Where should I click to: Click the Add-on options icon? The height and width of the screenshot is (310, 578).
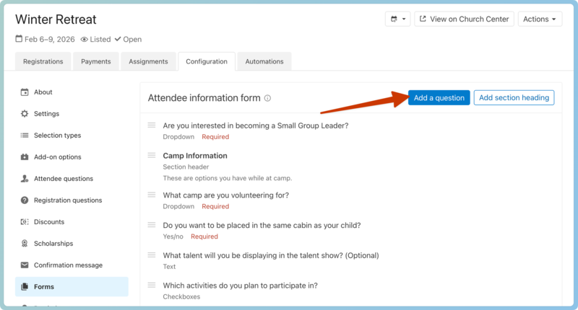(25, 157)
